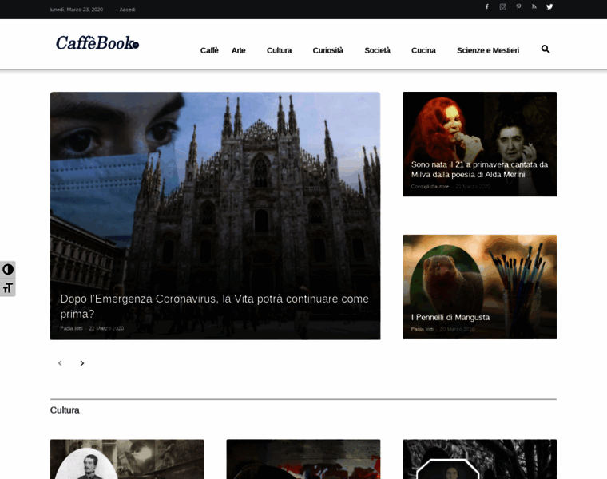Open article 'Dopo l'Emergenza Coronavirus' headline

(215, 306)
